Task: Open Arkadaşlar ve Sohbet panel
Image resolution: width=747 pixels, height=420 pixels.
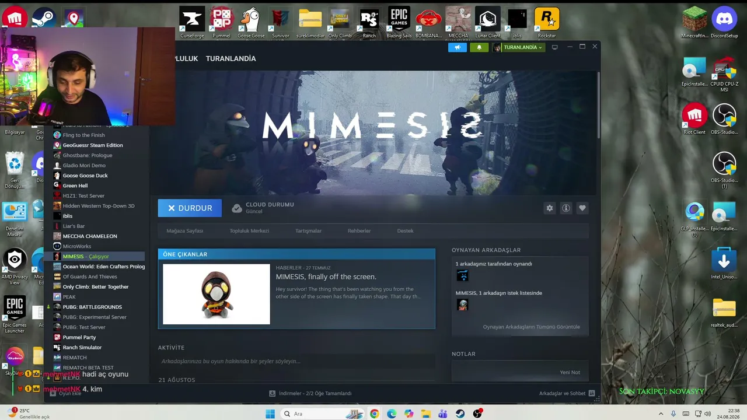Action: pos(567,393)
